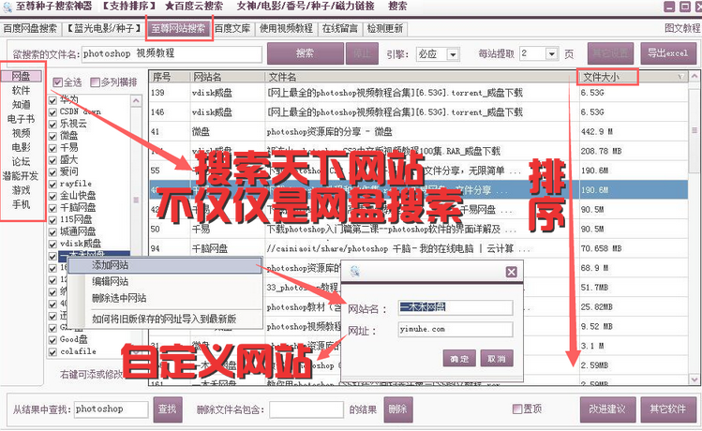Select the 潜能开发 category in sidebar
Image resolution: width=702 pixels, height=431 pixels.
21,176
